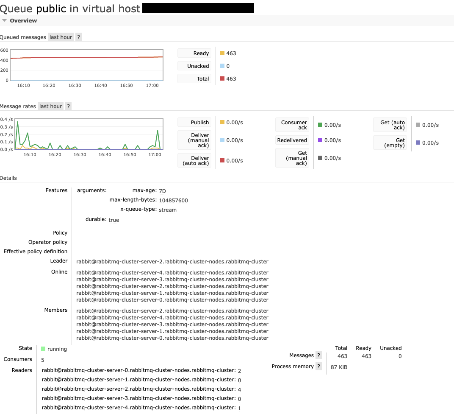Click the red Total color swatch
The width and height of the screenshot is (454, 414).
(222, 78)
